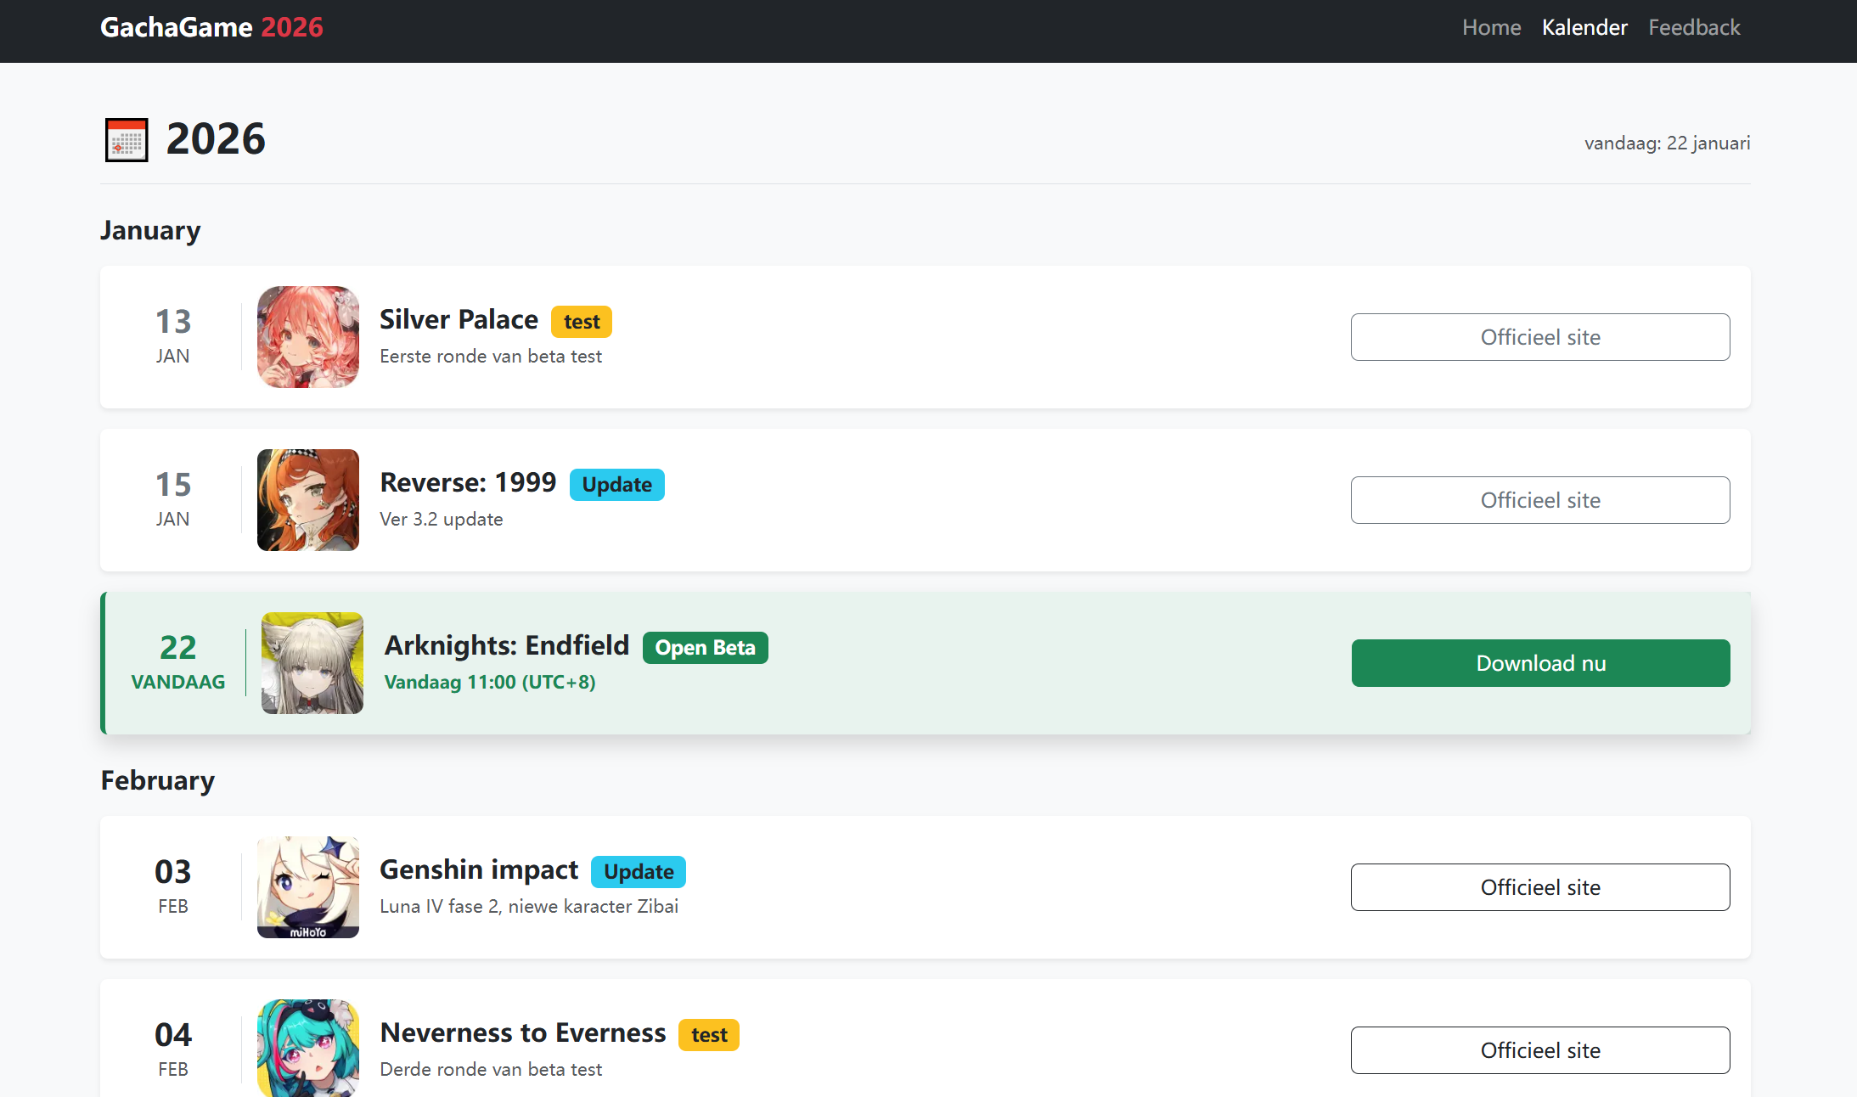The width and height of the screenshot is (1857, 1097).
Task: Click the 13 JAN date label
Action: pyautogui.click(x=173, y=336)
